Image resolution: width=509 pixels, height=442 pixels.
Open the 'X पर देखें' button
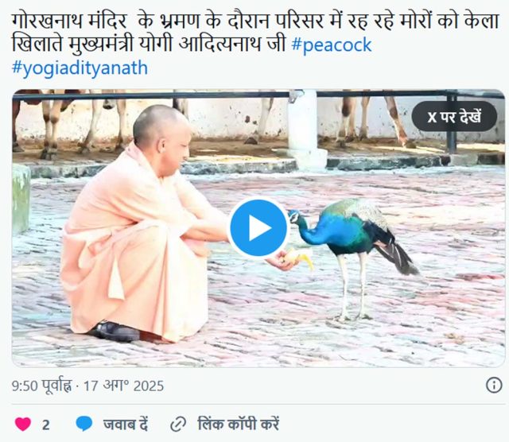(454, 116)
